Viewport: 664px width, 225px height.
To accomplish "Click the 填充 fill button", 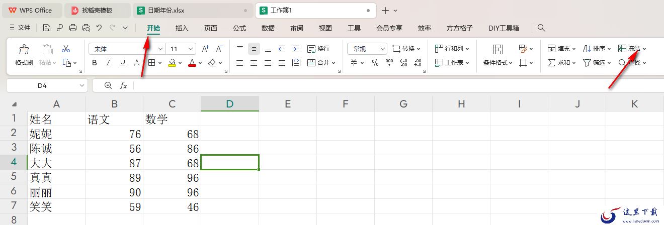I will click(562, 49).
